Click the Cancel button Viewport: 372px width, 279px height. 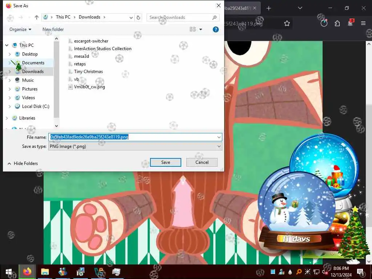tap(202, 162)
